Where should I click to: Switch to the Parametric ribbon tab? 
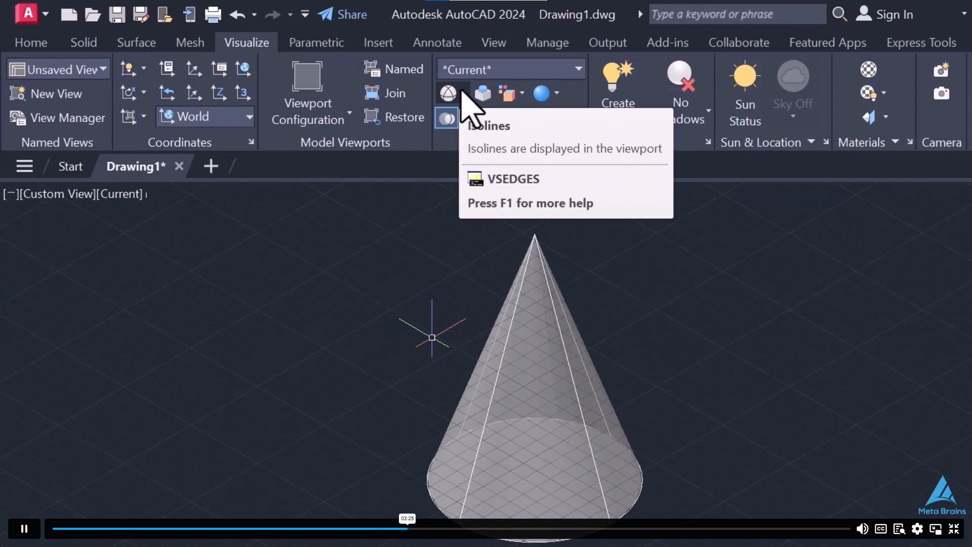click(316, 43)
